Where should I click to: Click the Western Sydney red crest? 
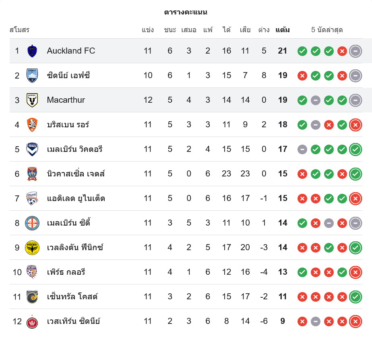click(32, 321)
